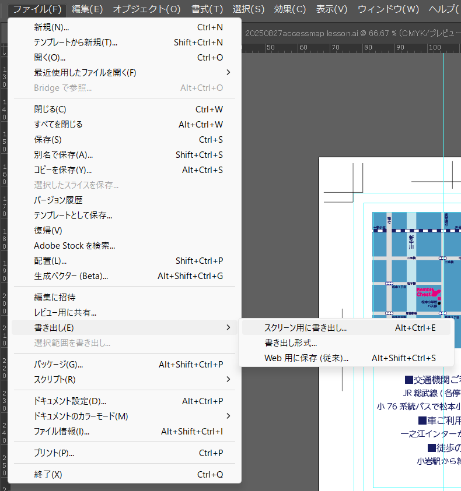Open the ウィンドウ(W) menu
The image size is (461, 491).
[388, 9]
